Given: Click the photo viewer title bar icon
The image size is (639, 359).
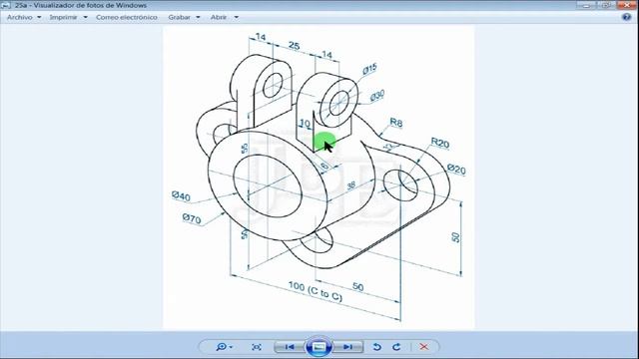Looking at the screenshot, I should (x=6, y=5).
